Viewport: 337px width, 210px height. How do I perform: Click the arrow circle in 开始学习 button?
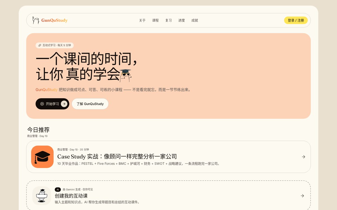(x=64, y=104)
